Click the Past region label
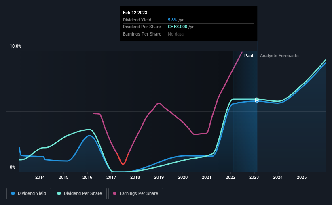 point(249,56)
